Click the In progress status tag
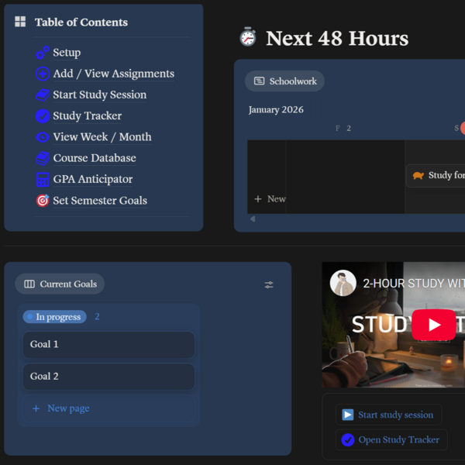 pyautogui.click(x=54, y=317)
